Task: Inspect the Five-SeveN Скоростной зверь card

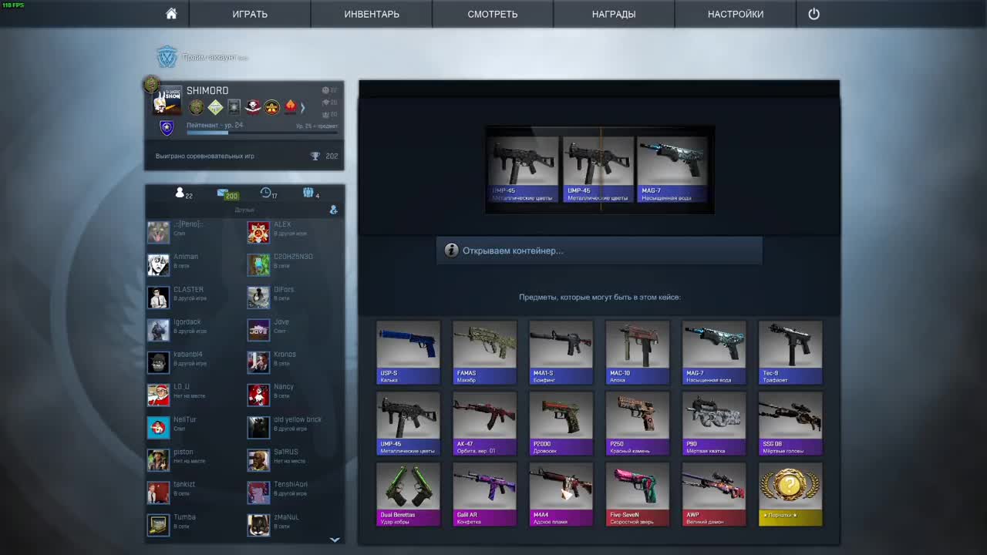Action: coord(637,494)
